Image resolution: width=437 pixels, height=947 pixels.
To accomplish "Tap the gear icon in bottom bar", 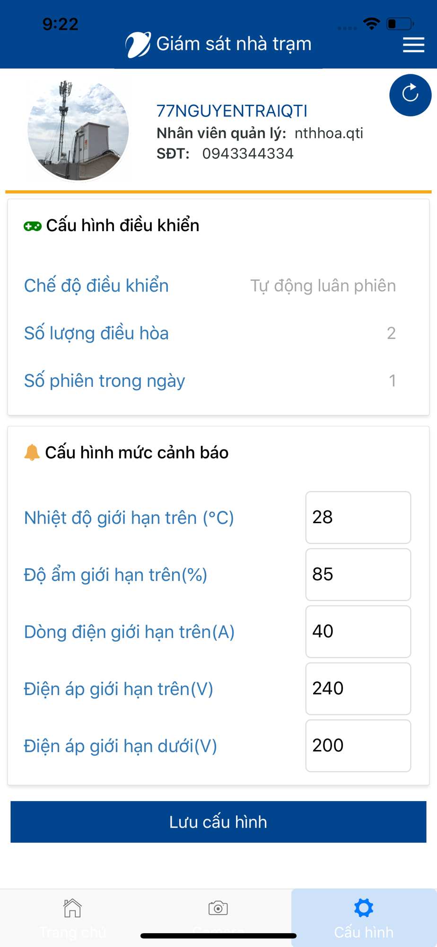I will pos(364,908).
